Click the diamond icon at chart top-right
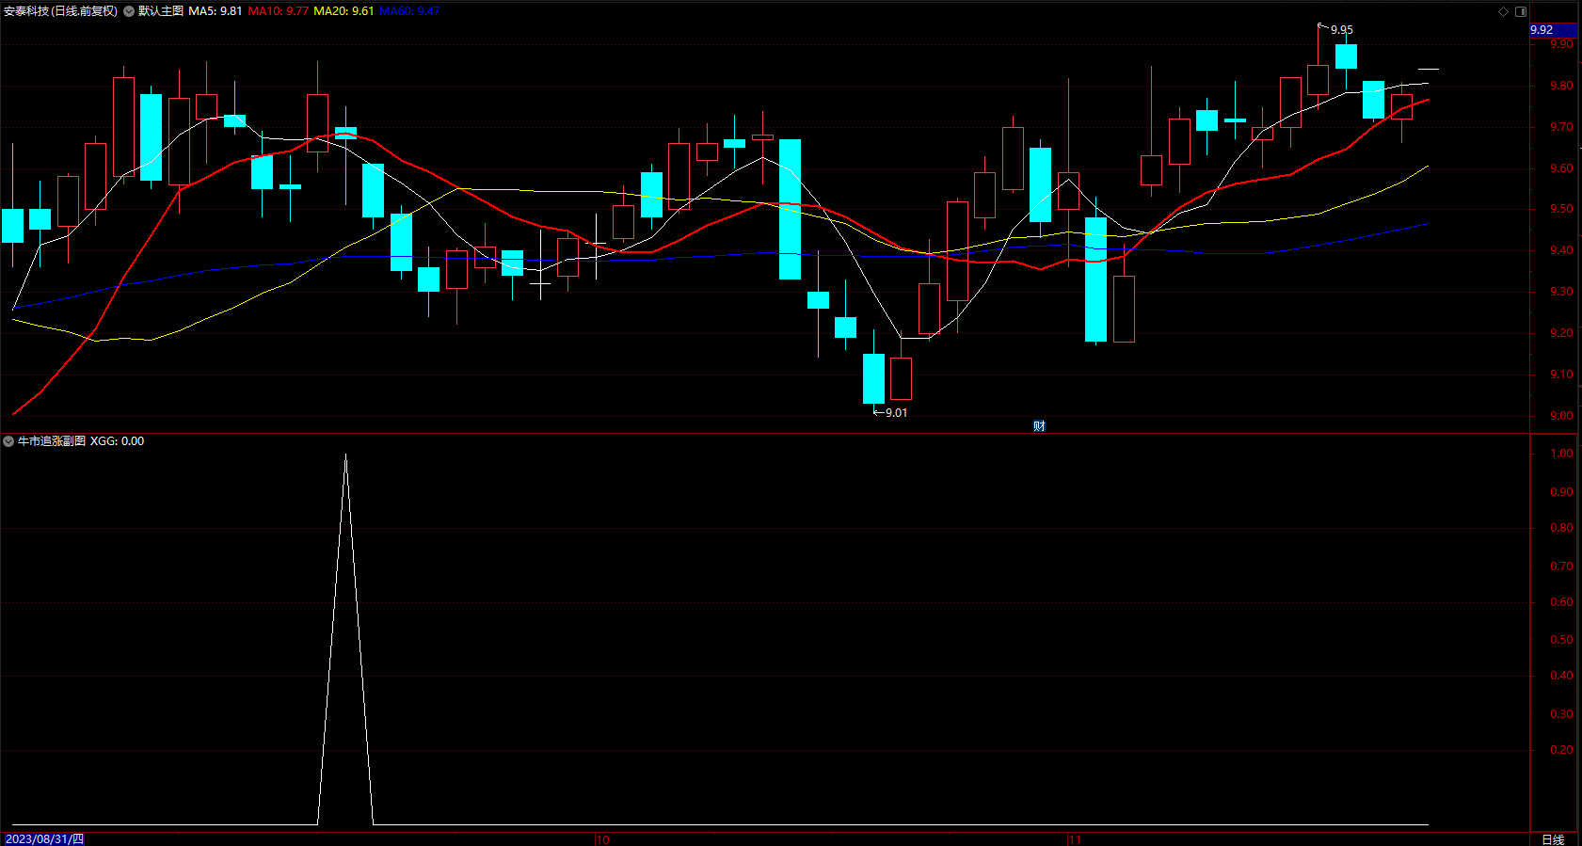 pos(1504,11)
